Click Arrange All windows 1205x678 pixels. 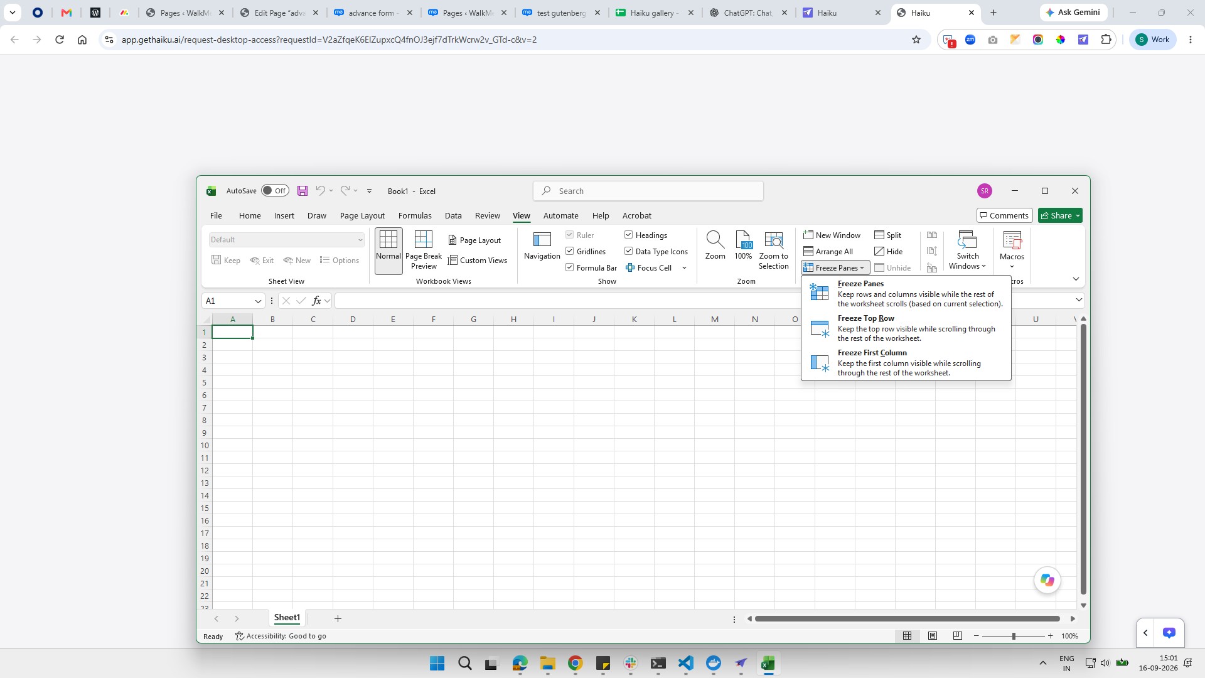click(828, 251)
